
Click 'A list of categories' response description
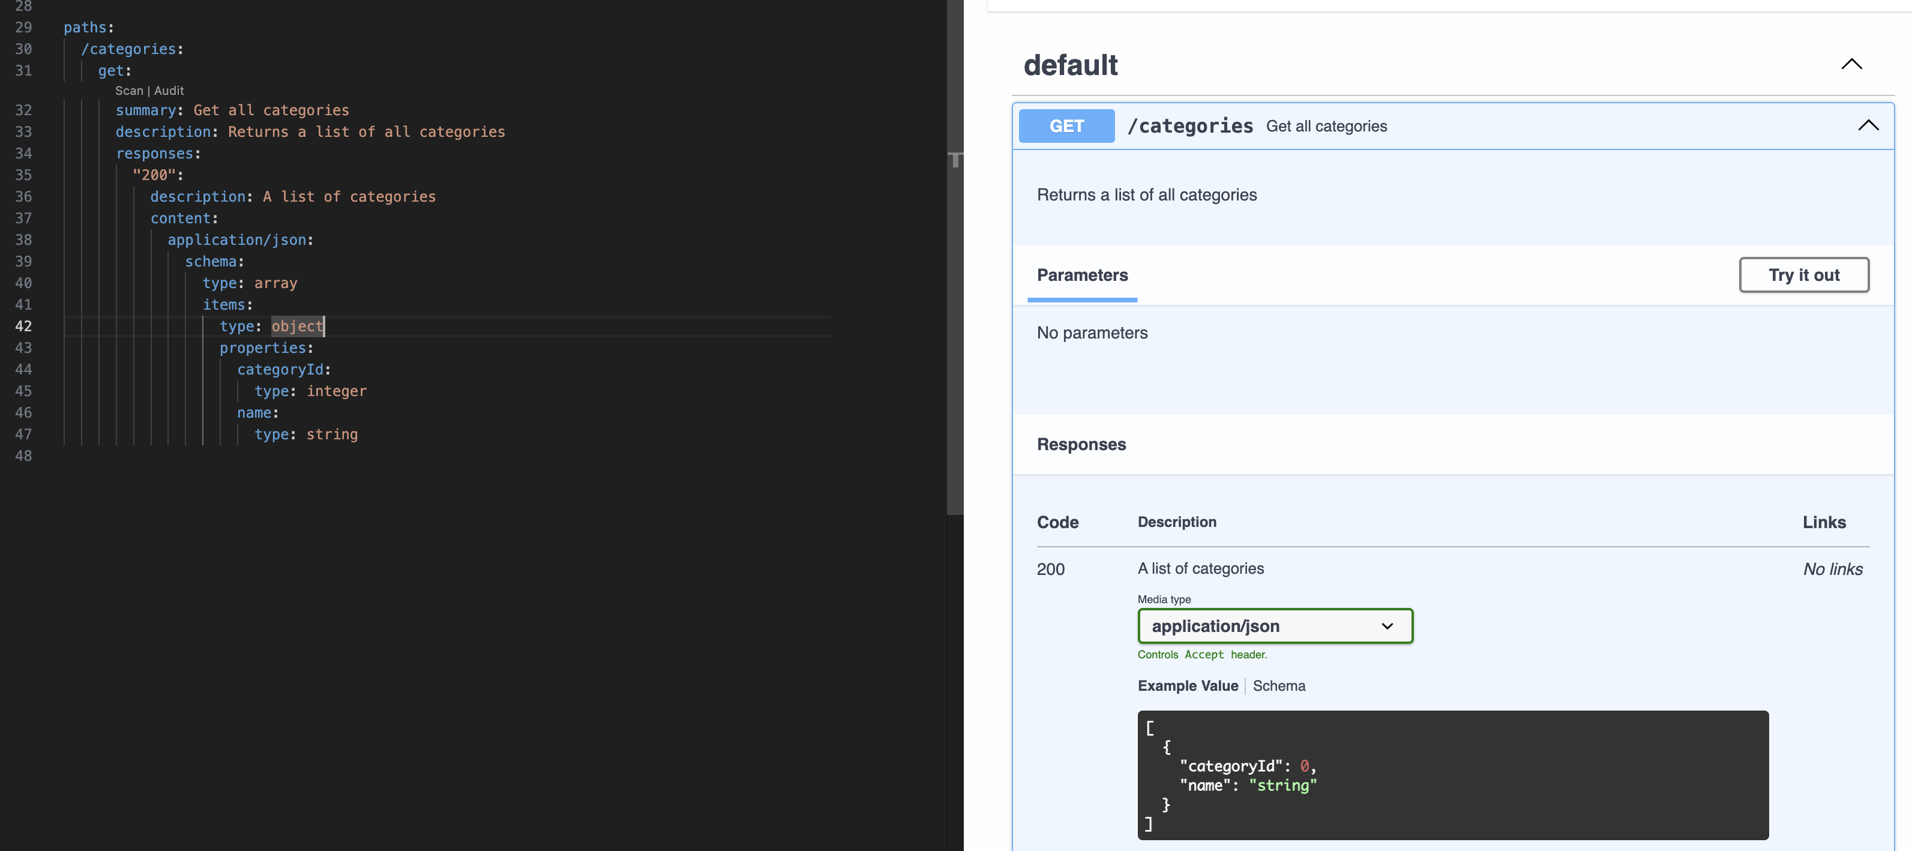coord(1200,568)
